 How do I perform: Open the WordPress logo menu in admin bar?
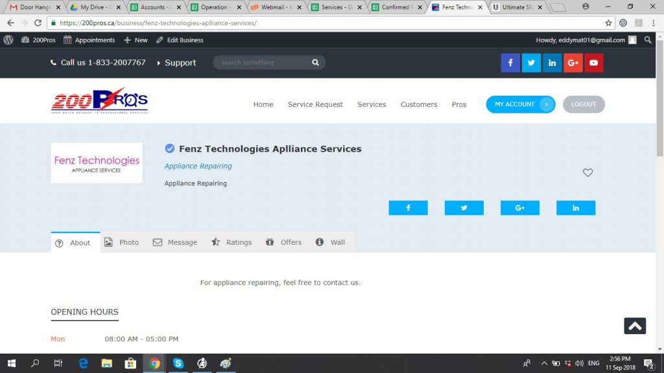(x=8, y=40)
